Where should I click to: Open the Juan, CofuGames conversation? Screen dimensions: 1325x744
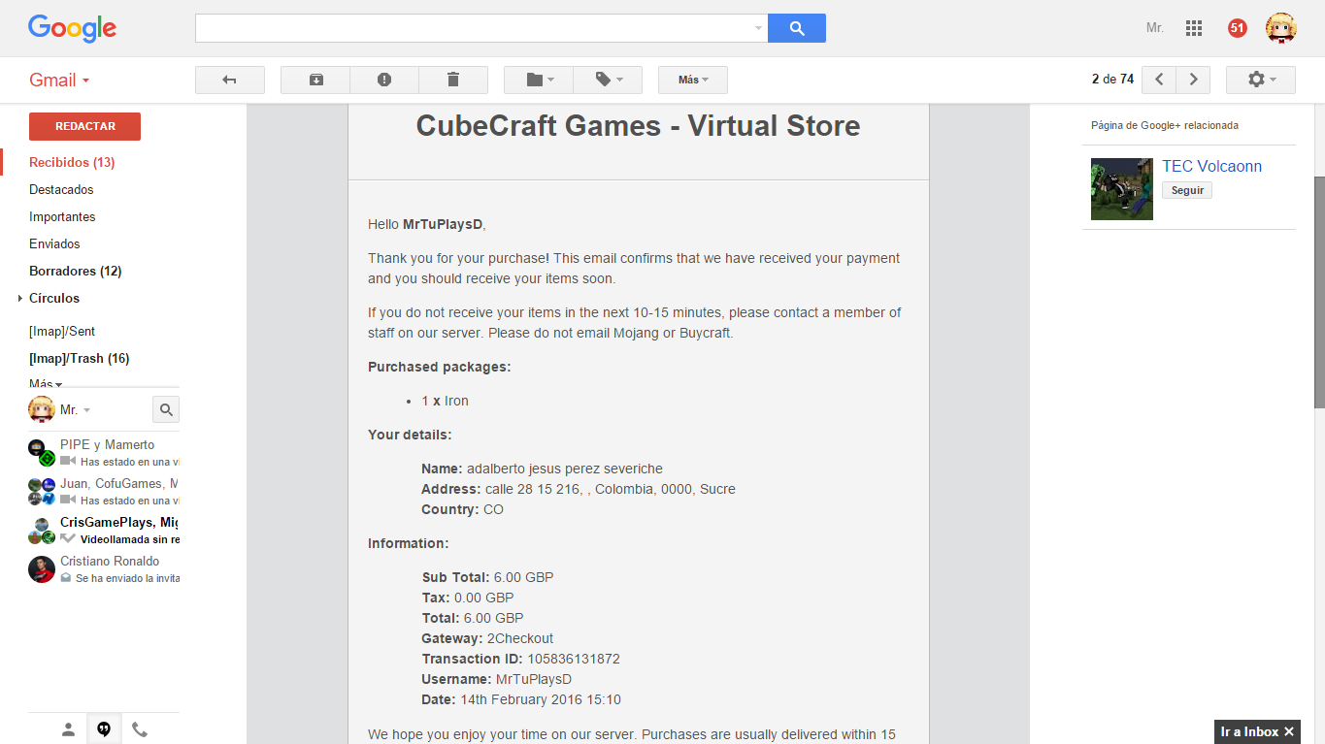[103, 492]
